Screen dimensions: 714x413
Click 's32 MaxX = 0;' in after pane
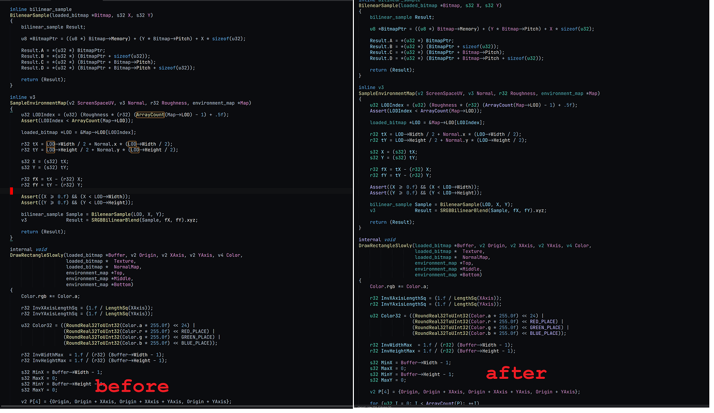(388, 368)
